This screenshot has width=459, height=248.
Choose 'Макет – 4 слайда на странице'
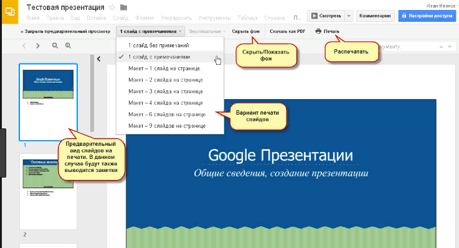170,103
